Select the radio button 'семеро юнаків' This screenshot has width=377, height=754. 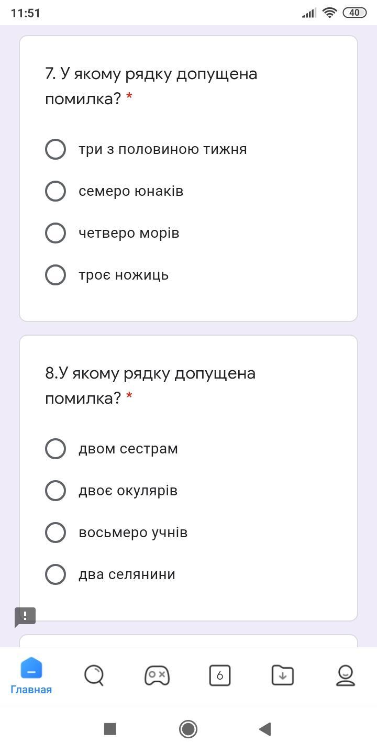coord(56,191)
